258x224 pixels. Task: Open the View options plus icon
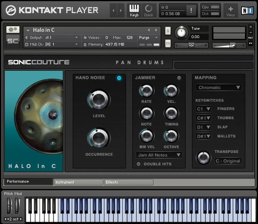point(231,10)
